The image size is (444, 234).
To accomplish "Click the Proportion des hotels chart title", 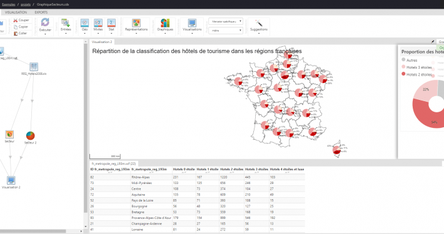I will [423, 52].
